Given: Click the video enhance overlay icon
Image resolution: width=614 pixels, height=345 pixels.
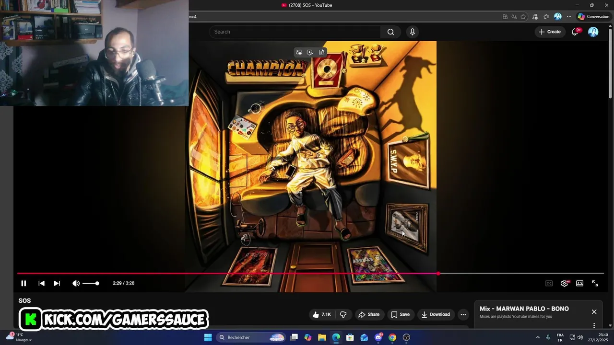Looking at the screenshot, I should [310, 52].
